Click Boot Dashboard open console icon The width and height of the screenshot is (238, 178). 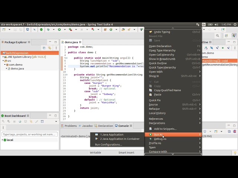pyautogui.click(x=26, y=122)
